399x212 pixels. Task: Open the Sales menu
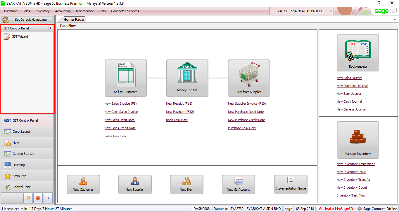pos(26,11)
